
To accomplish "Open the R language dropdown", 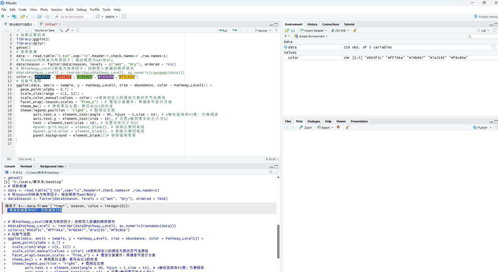I will (287, 36).
